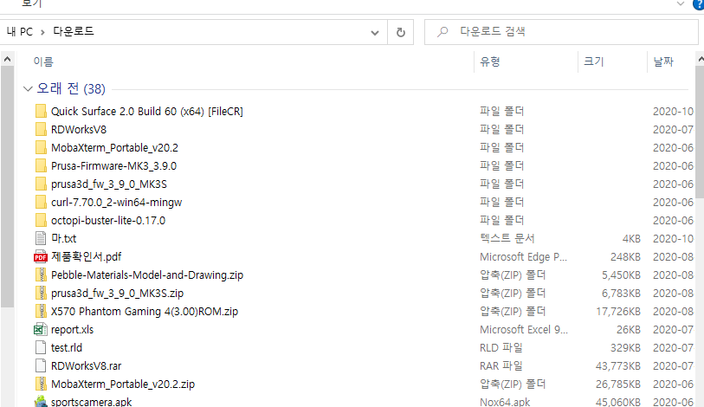Click the Prusa-Firmware-MK3_3.9.0 folder icon
This screenshot has height=407, width=704.
pyautogui.click(x=41, y=165)
